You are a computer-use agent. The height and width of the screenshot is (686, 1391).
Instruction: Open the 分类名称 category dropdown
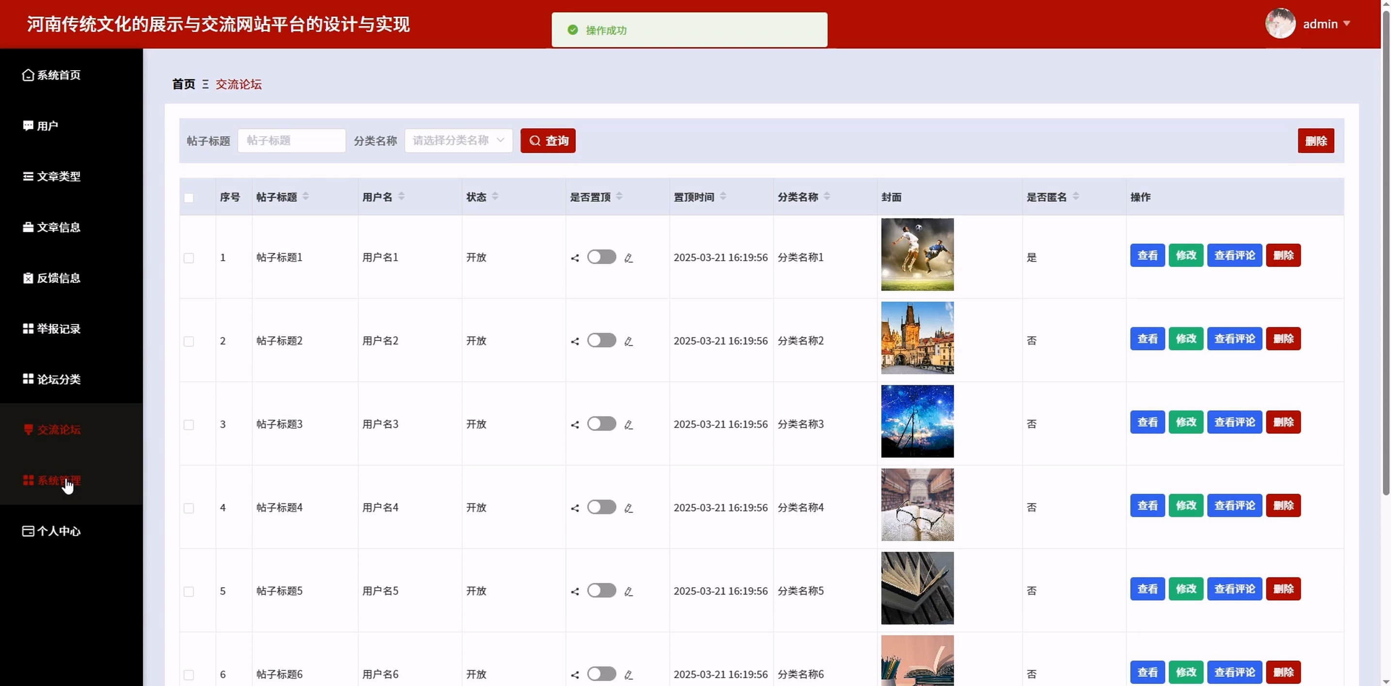point(458,141)
